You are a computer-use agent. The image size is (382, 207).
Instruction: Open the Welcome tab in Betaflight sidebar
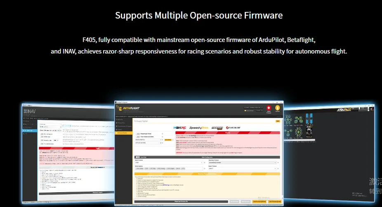point(123,119)
